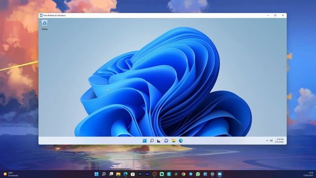Image resolution: width=316 pixels, height=178 pixels.
Task: Open weather widget on host taskbar
Action: click(11, 174)
